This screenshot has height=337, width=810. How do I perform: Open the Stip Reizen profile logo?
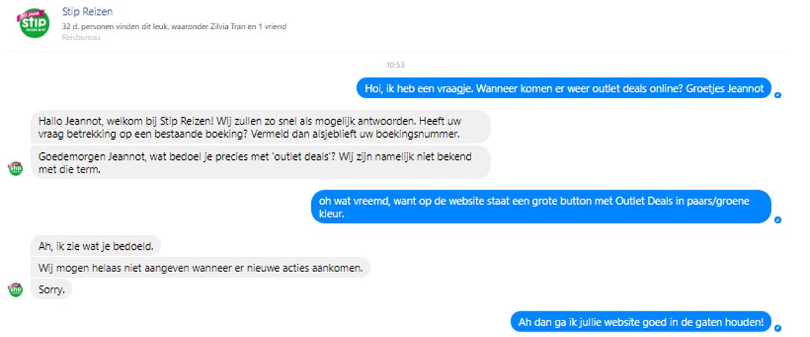(x=34, y=21)
